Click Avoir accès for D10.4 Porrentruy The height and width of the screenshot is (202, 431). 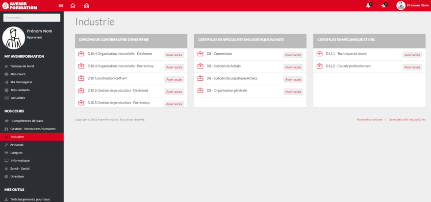pos(174,67)
